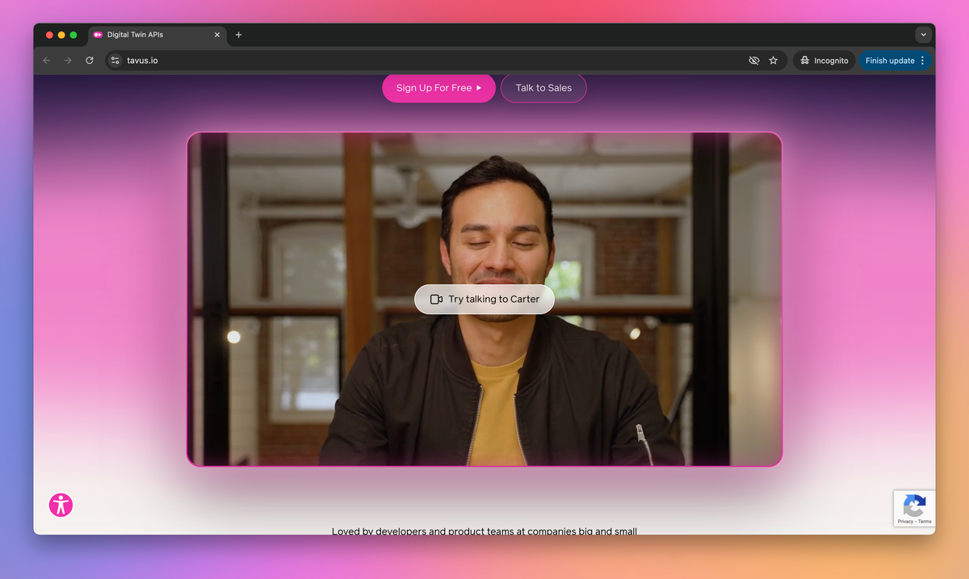Open reCAPTCHA Terms link

925,522
